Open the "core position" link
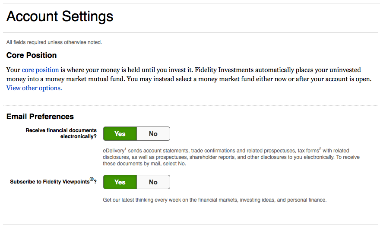 point(40,70)
